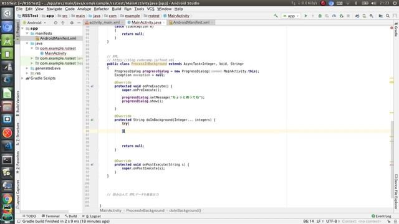Click the override gutter icon beside doInBackground
This screenshot has width=399, height=224.
coord(92,120)
